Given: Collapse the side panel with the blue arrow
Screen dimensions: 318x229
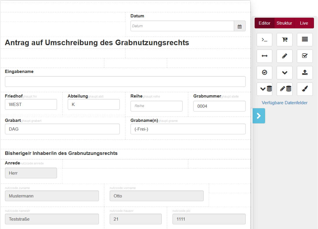Looking at the screenshot, I should [259, 116].
